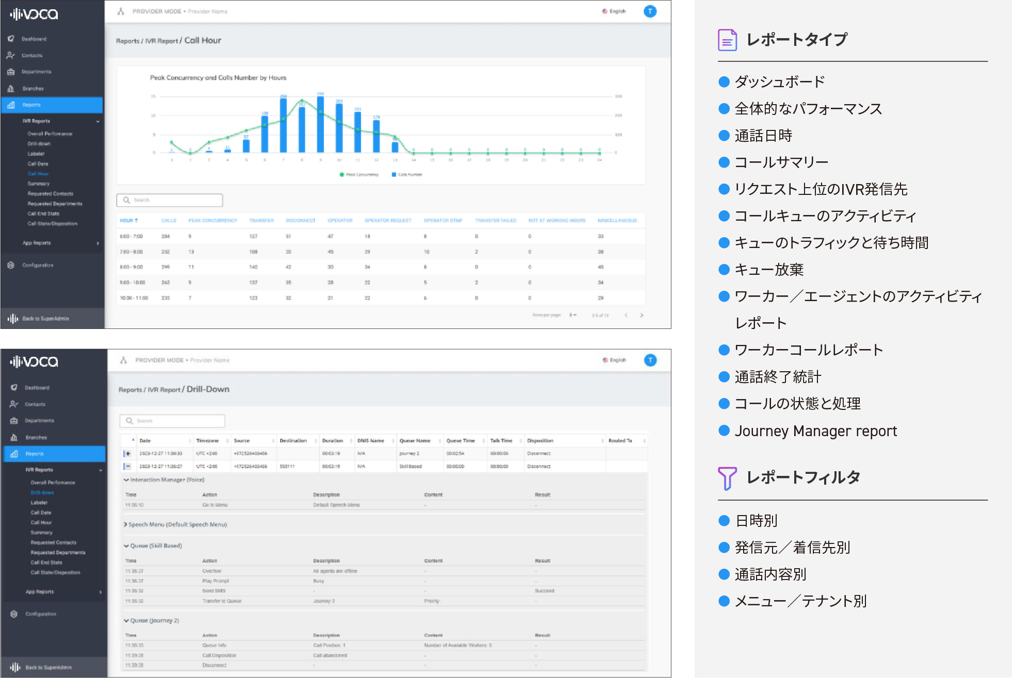Open Configuration gear in Call Hour page sidebar
This screenshot has width=1012, height=678.
click(x=11, y=265)
